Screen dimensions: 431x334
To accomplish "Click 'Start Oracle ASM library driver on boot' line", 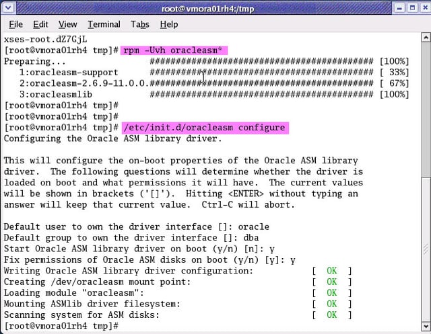I will 139,249.
